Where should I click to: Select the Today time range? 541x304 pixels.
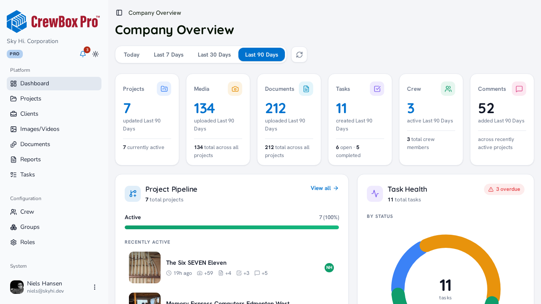(x=131, y=54)
